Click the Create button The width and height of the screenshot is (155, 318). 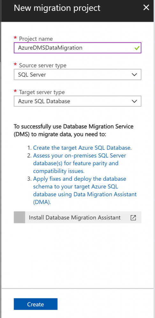35,304
